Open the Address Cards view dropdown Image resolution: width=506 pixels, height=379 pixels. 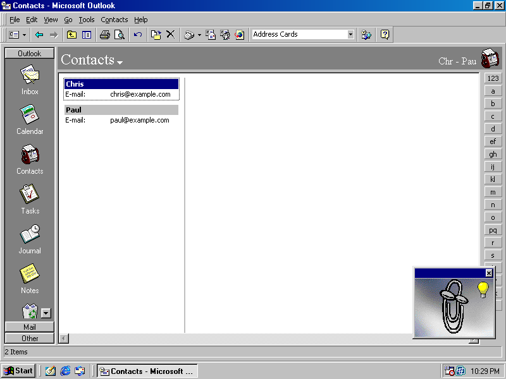pos(350,35)
